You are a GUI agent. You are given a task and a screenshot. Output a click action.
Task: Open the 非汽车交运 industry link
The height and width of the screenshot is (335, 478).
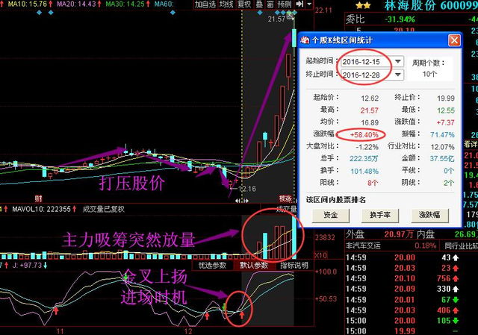point(363,245)
